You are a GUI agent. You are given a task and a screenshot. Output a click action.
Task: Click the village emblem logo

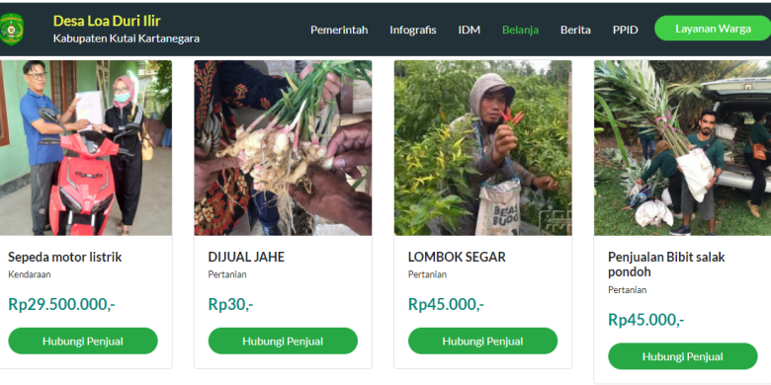[x=11, y=30]
